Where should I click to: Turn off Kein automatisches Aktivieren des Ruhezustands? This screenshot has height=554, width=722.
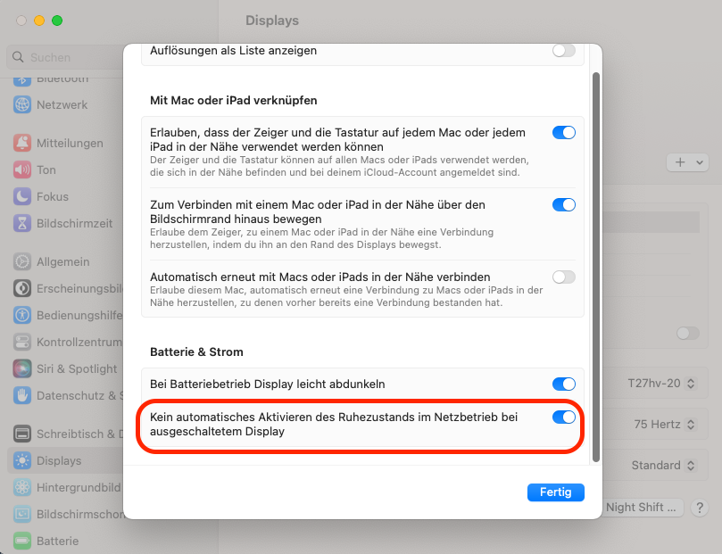[564, 417]
